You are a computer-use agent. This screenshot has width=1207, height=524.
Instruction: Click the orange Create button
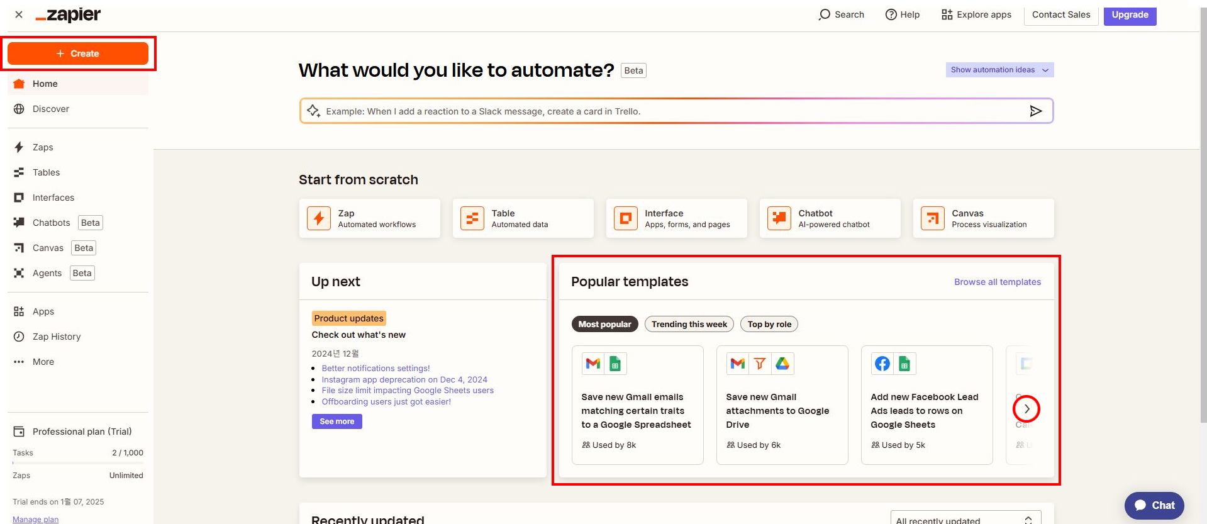pos(78,53)
